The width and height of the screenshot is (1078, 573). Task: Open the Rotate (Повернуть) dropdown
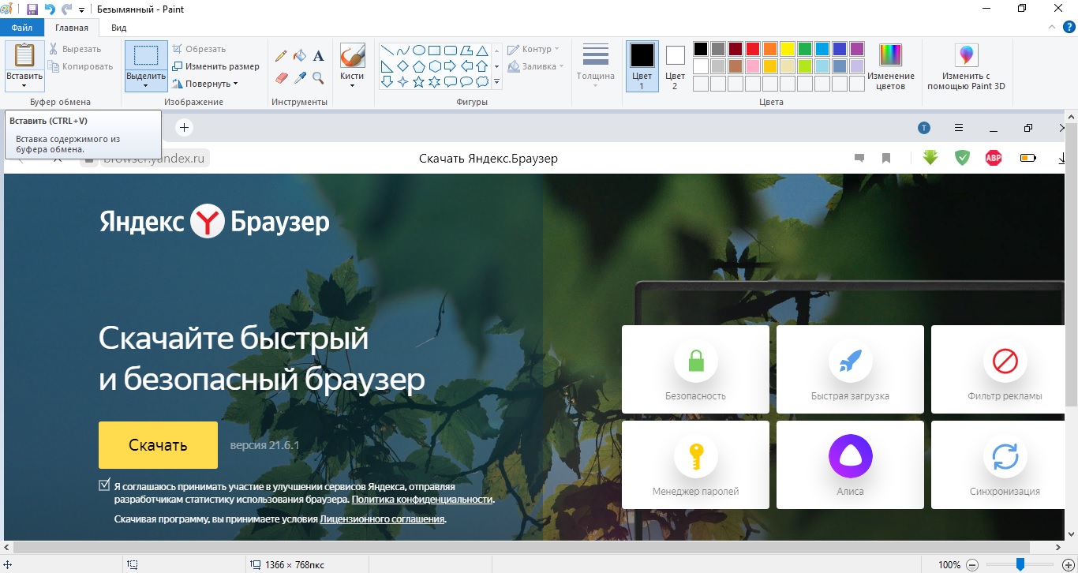(206, 84)
